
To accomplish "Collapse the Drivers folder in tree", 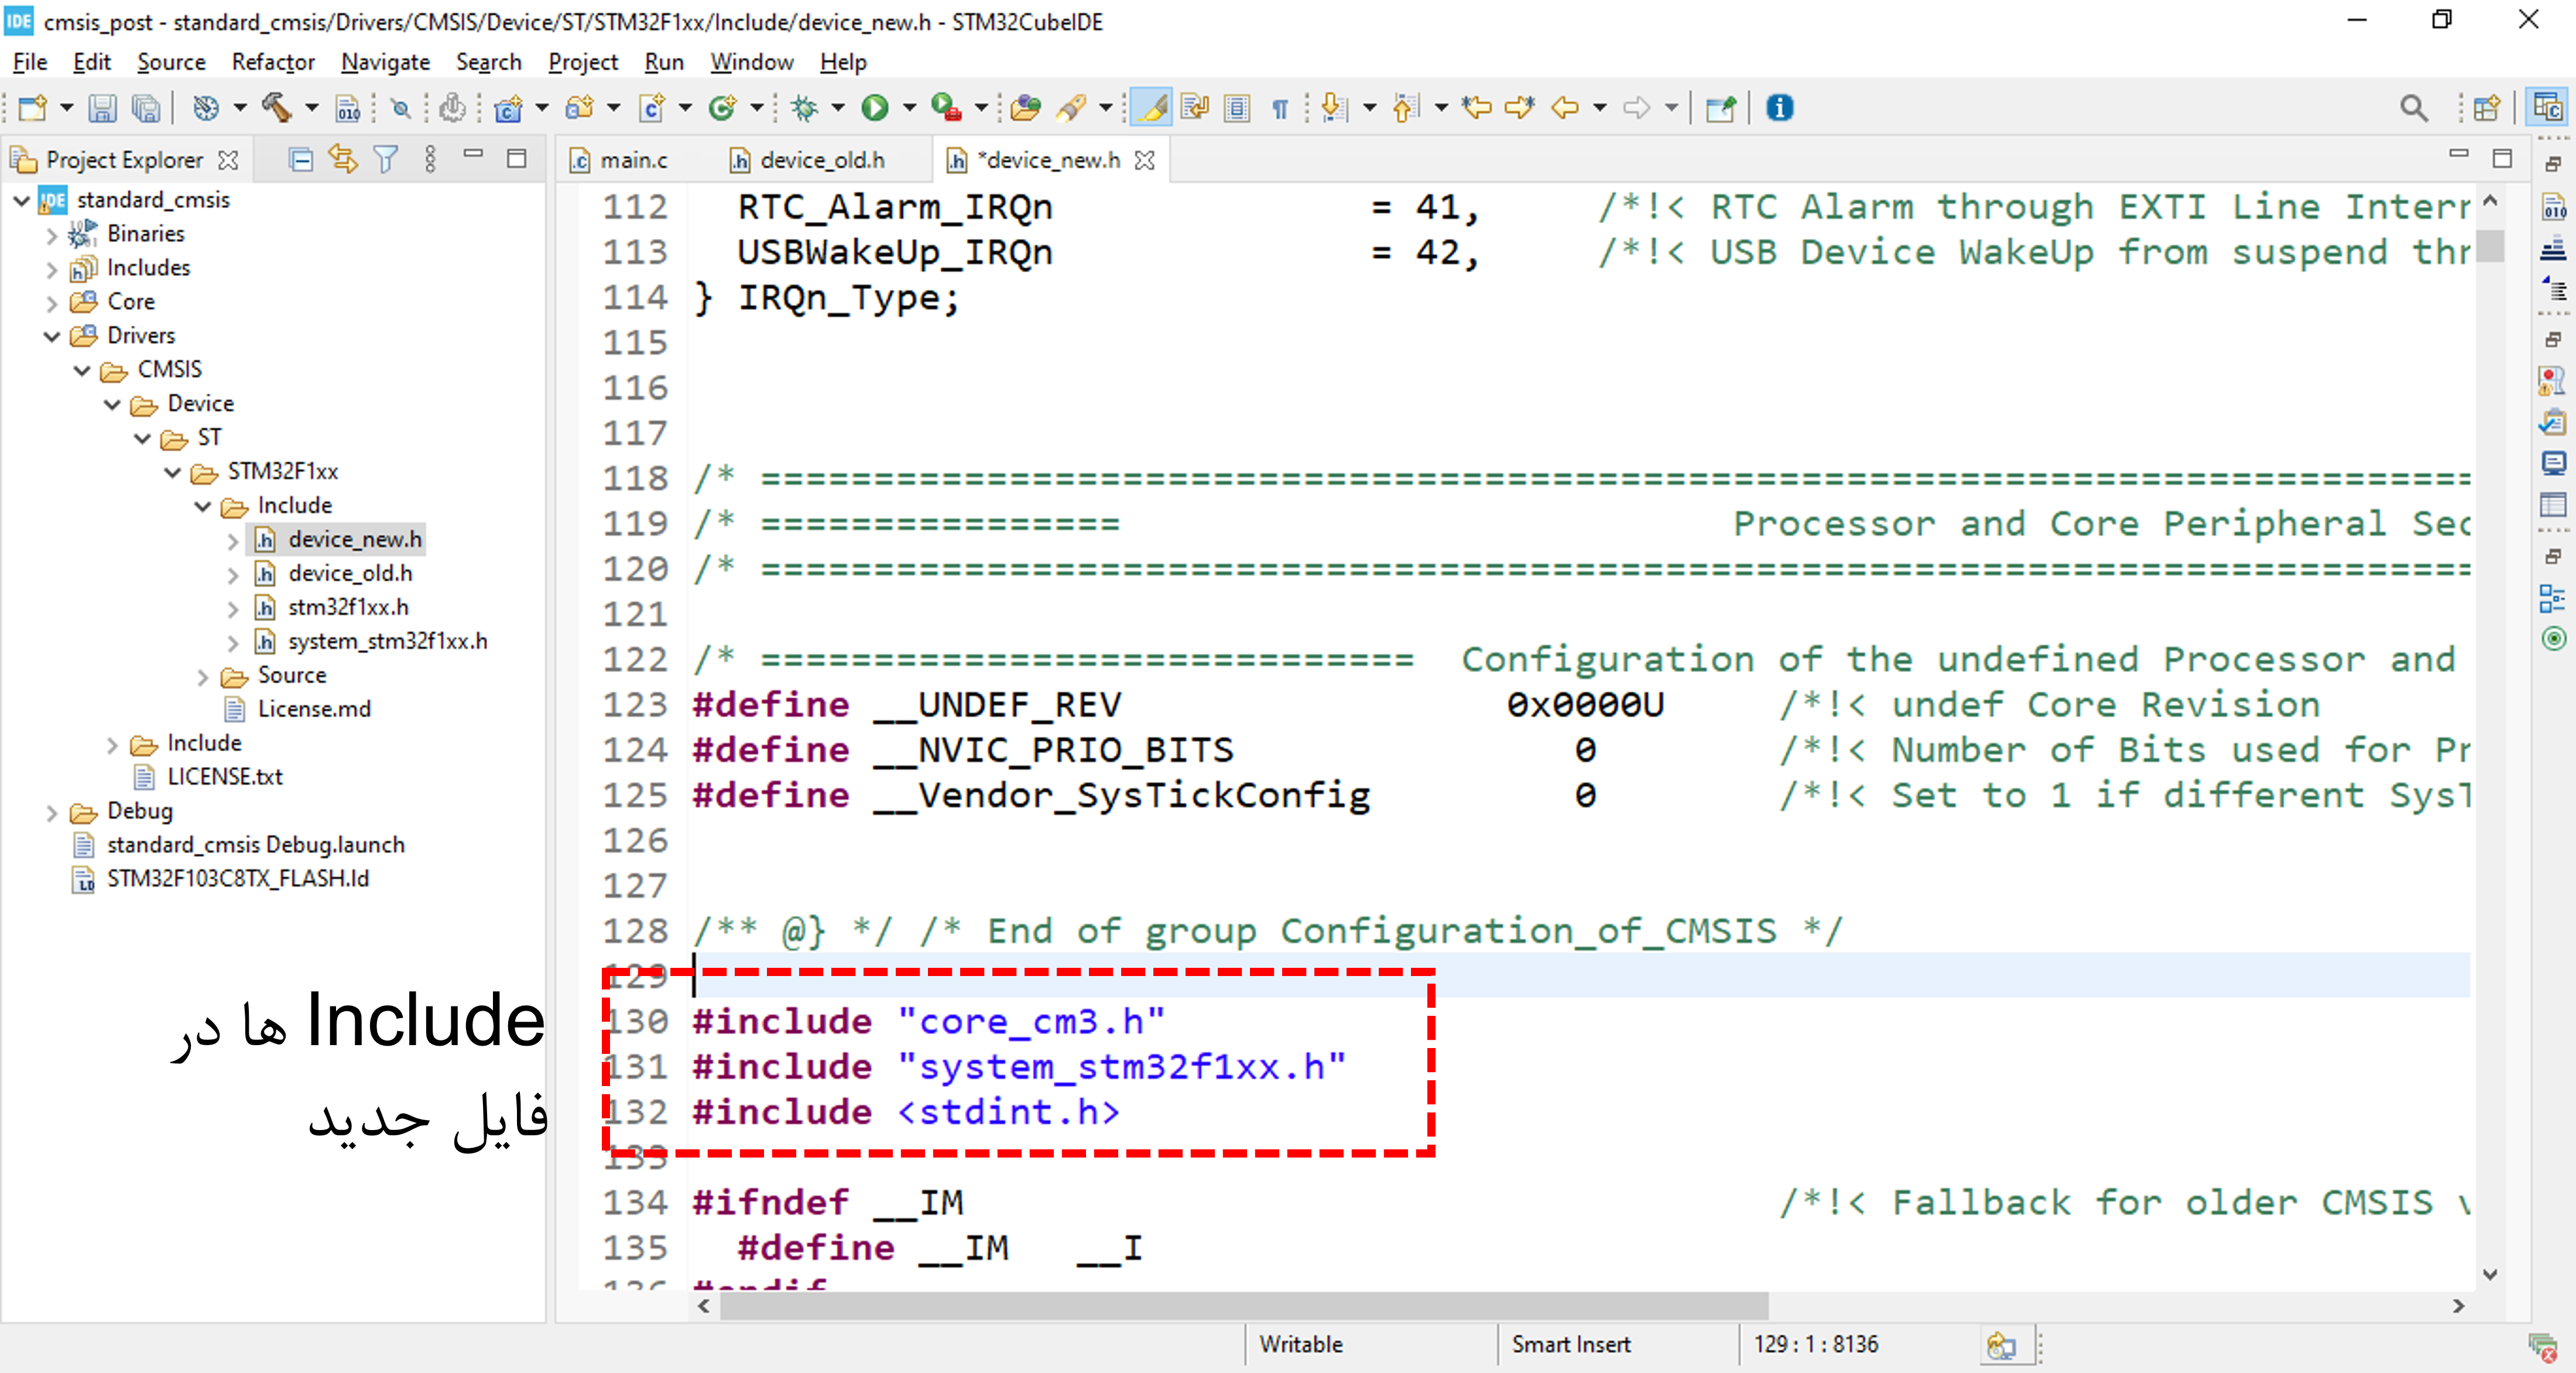I will coord(52,336).
